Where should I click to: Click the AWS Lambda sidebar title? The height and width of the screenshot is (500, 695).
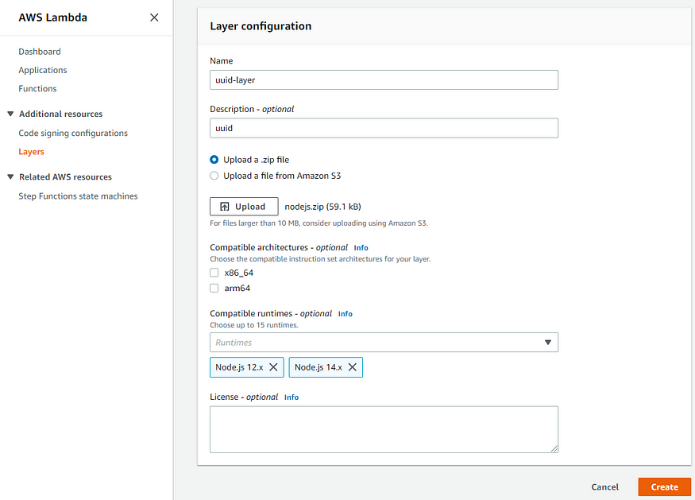pyautogui.click(x=52, y=17)
